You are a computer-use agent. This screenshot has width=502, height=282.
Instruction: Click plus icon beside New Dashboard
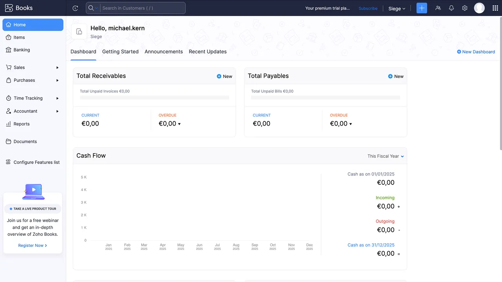point(459,52)
